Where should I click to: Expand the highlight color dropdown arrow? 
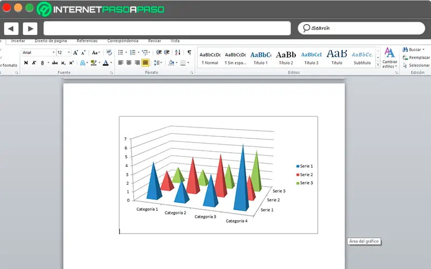point(99,63)
